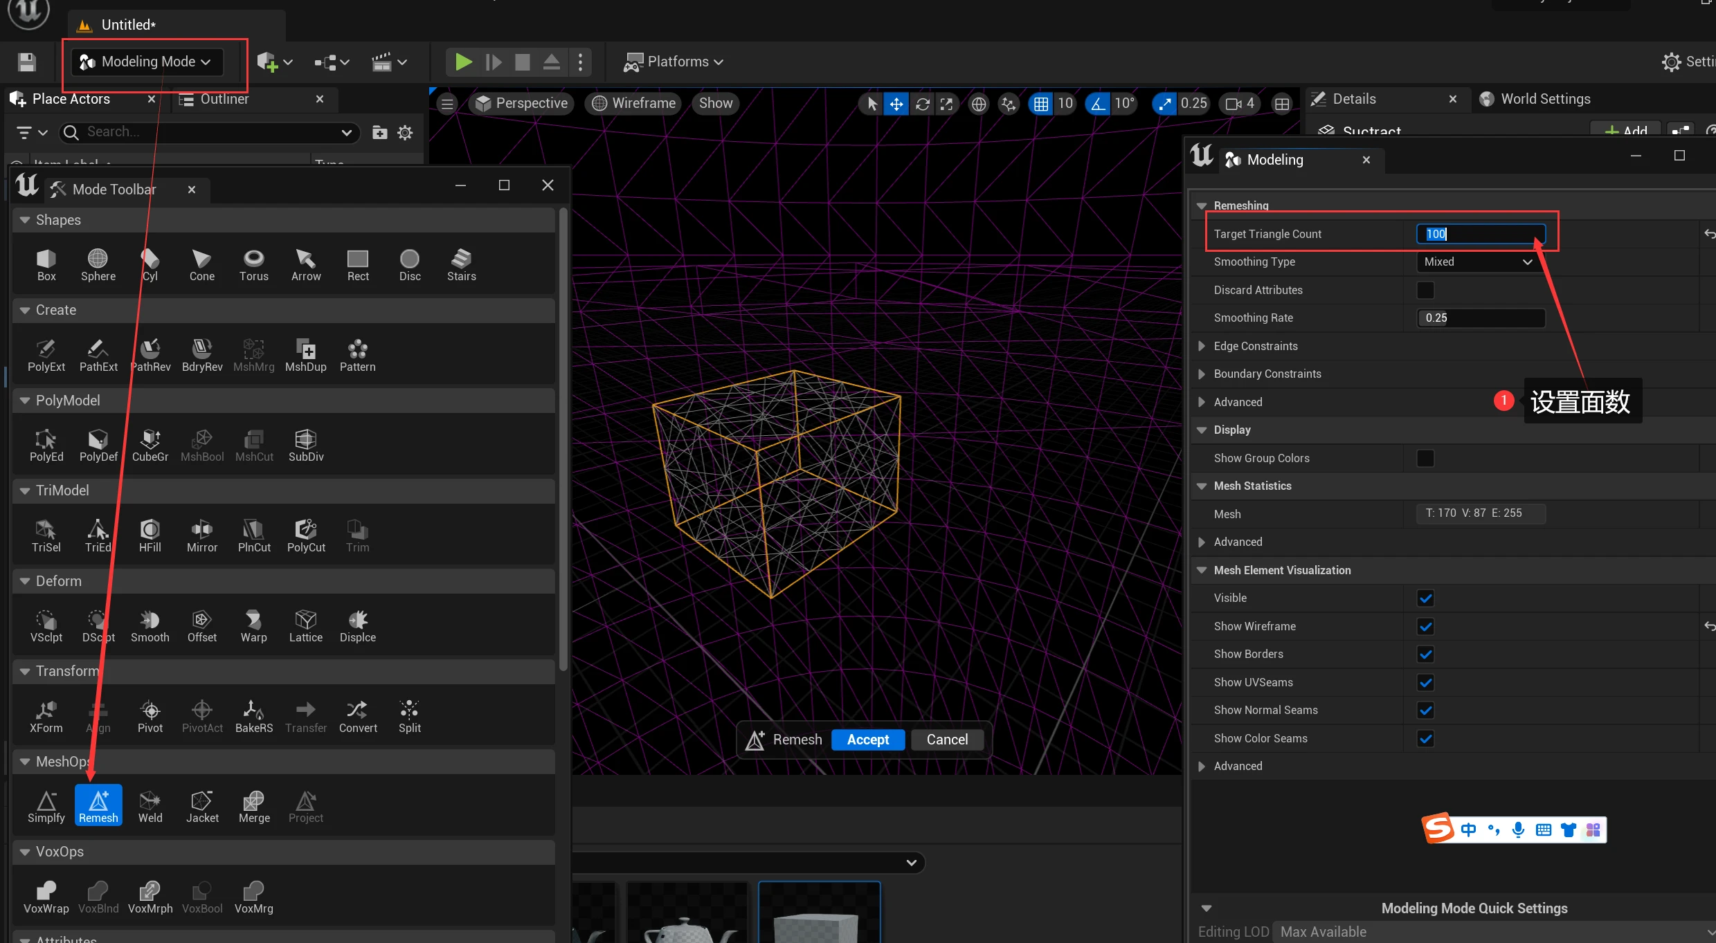
Task: Cancel the remesh operation
Action: pos(947,739)
